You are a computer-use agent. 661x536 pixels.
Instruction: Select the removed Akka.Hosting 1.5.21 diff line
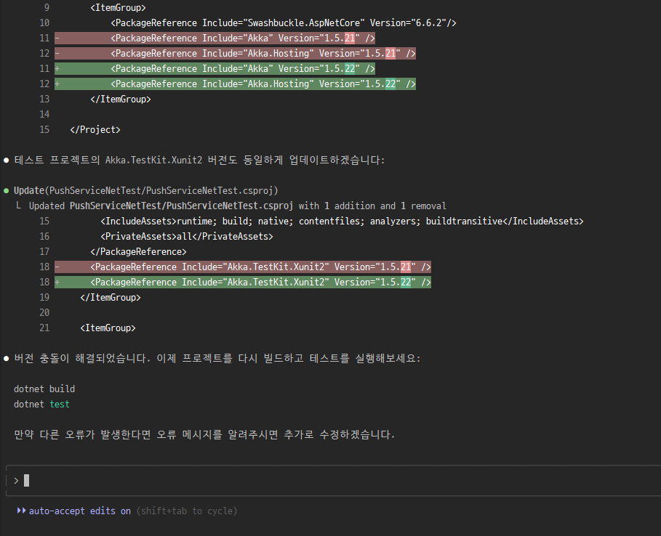click(263, 53)
